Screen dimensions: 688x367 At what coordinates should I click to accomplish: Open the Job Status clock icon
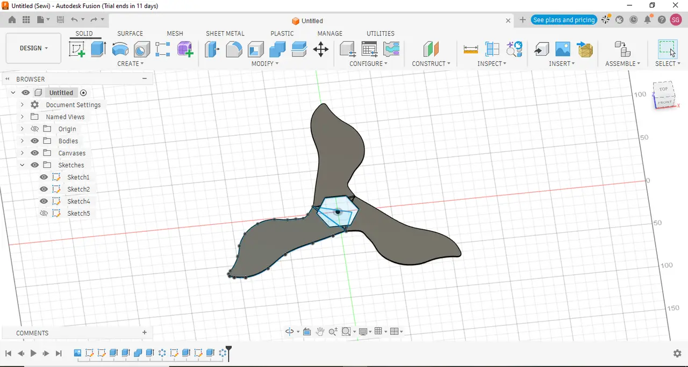click(634, 20)
